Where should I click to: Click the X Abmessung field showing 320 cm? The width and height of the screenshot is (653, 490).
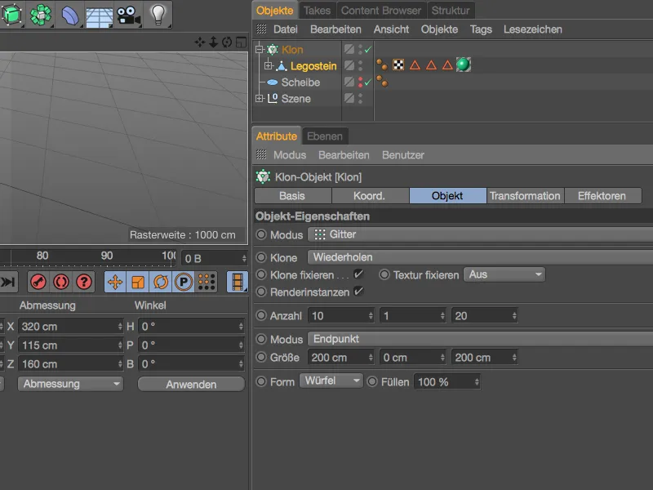coord(69,325)
